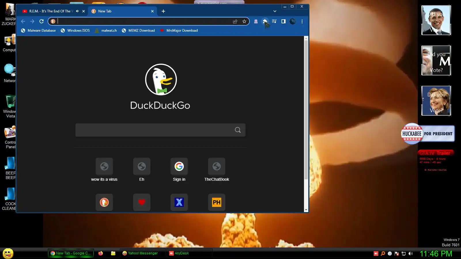This screenshot has width=461, height=259.
Task: Click the orange magnifier tray icon
Action: click(383, 254)
